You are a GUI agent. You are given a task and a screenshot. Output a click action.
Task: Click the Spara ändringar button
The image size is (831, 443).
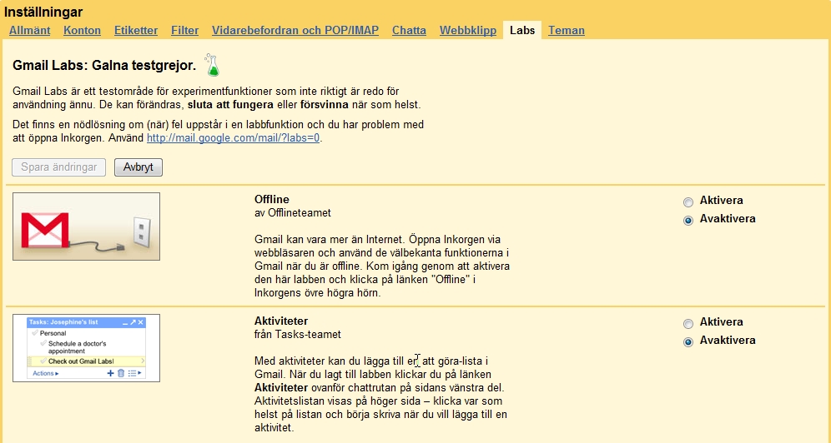59,167
